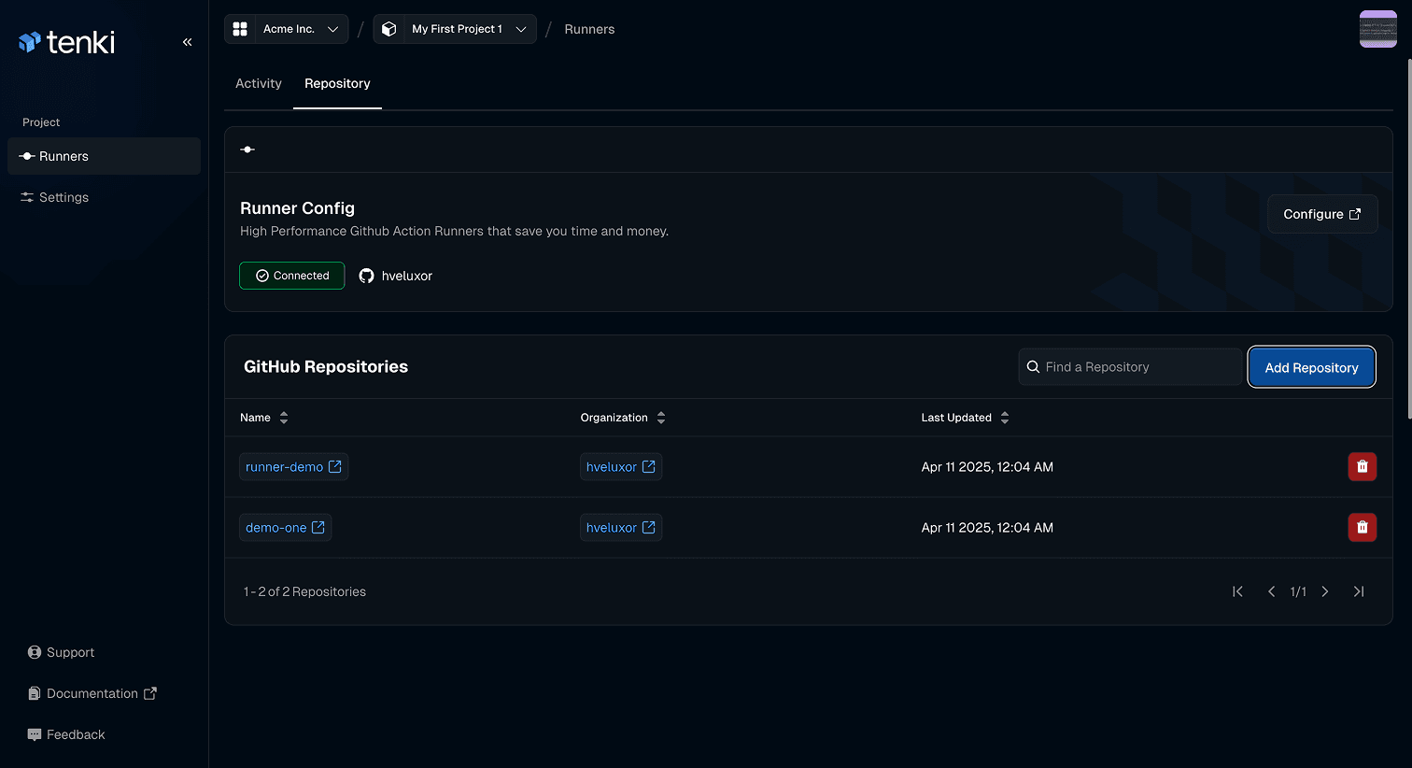Click the Runners breadcrumb text
Viewport: 1412px width, 768px height.
pyautogui.click(x=589, y=29)
